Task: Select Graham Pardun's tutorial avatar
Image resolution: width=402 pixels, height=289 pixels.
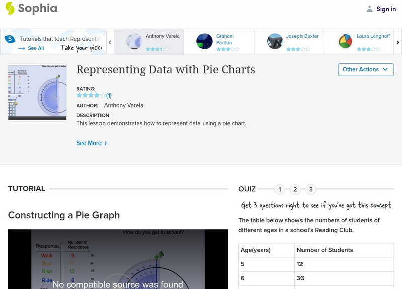Action: pos(205,41)
